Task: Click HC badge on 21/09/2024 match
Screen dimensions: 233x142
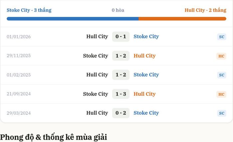Action: [221, 94]
